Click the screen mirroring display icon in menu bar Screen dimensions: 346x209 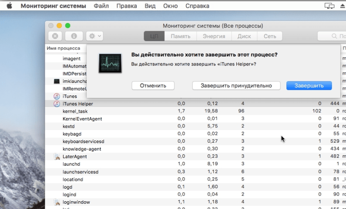329,6
